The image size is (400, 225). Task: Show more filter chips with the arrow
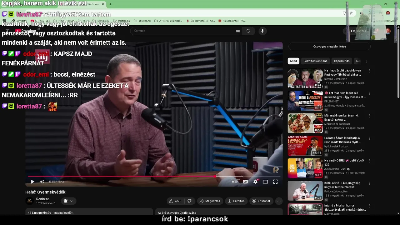click(366, 61)
